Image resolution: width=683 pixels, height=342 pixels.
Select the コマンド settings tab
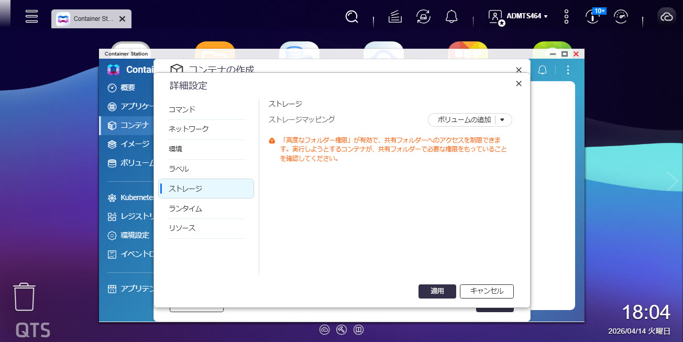(182, 109)
